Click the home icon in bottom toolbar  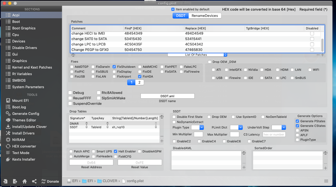click(24, 181)
